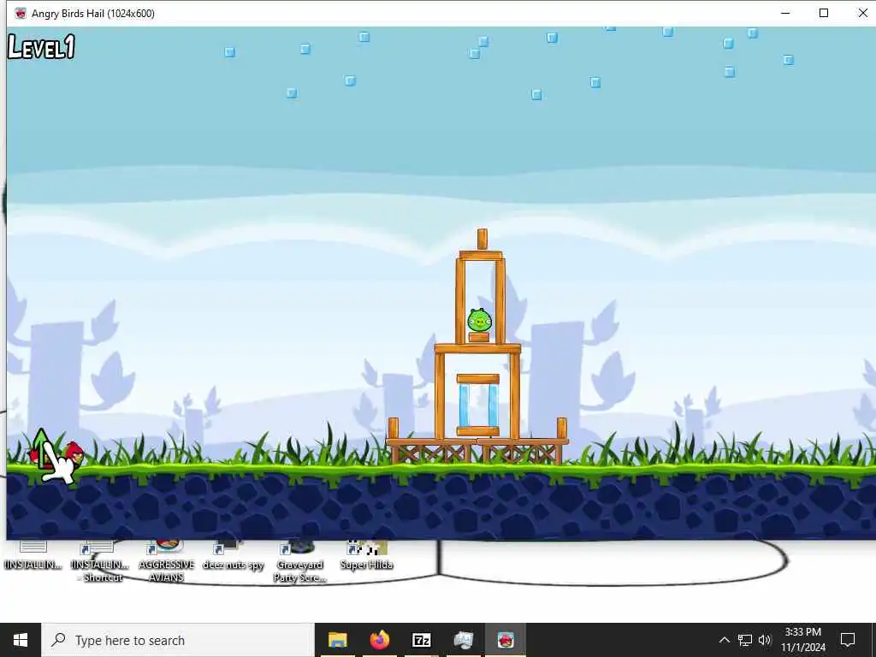Click the blue ice block structure under the tower

(x=477, y=405)
